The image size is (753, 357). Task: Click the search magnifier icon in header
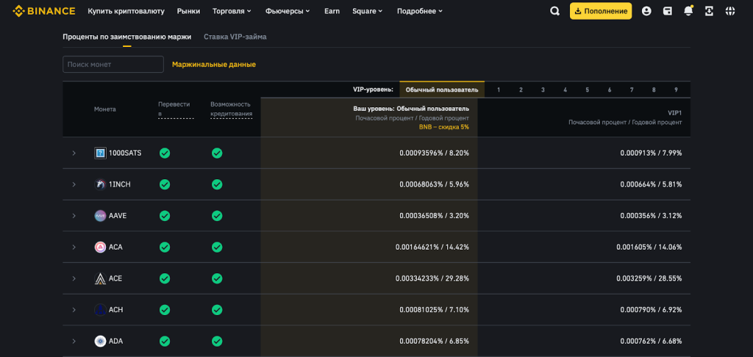[x=555, y=11]
